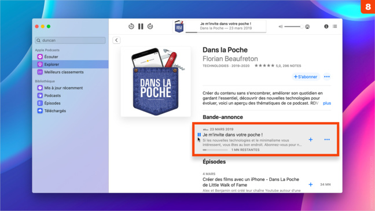The image size is (375, 211).
Task: Pause the Je m'invite dans votre poche trailer
Action: click(x=199, y=135)
